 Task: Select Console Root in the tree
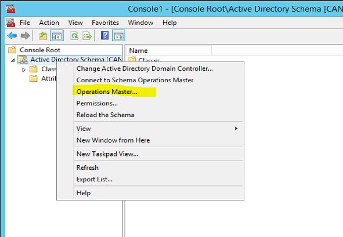click(x=40, y=50)
